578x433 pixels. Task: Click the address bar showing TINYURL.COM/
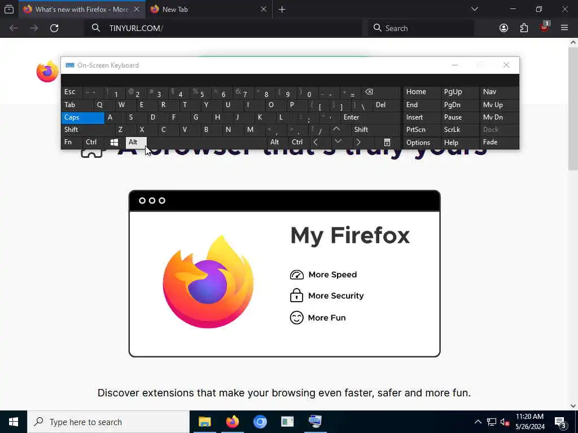pyautogui.click(x=223, y=28)
